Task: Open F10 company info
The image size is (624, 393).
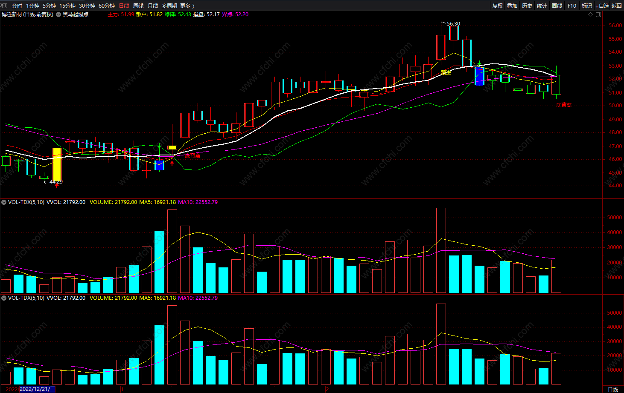Action: point(572,6)
